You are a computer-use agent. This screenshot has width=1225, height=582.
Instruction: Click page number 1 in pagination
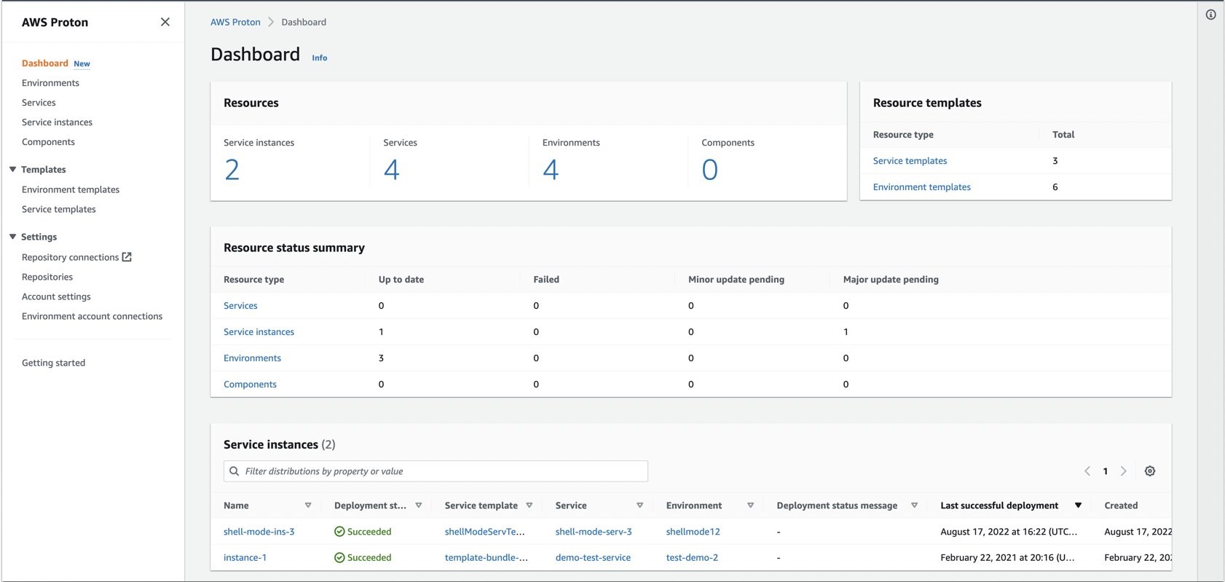click(1106, 471)
